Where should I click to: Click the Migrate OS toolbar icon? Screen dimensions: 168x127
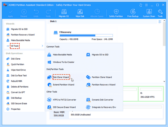coord(64,13)
